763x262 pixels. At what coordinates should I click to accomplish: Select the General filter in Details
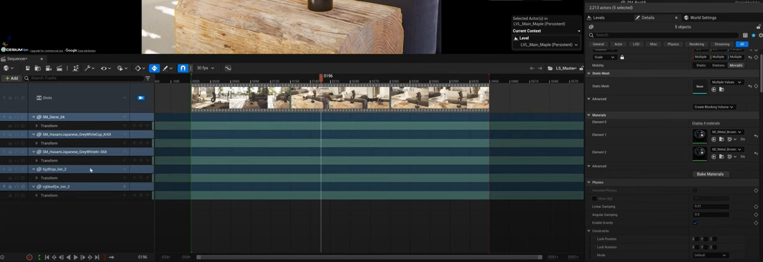point(598,44)
